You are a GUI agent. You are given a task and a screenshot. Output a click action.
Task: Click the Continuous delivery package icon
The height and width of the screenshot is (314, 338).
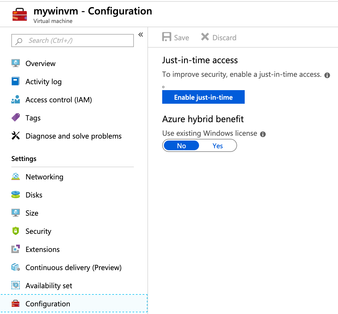[x=16, y=267]
